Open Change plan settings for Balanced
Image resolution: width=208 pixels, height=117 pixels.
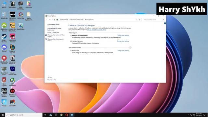coord(123,35)
